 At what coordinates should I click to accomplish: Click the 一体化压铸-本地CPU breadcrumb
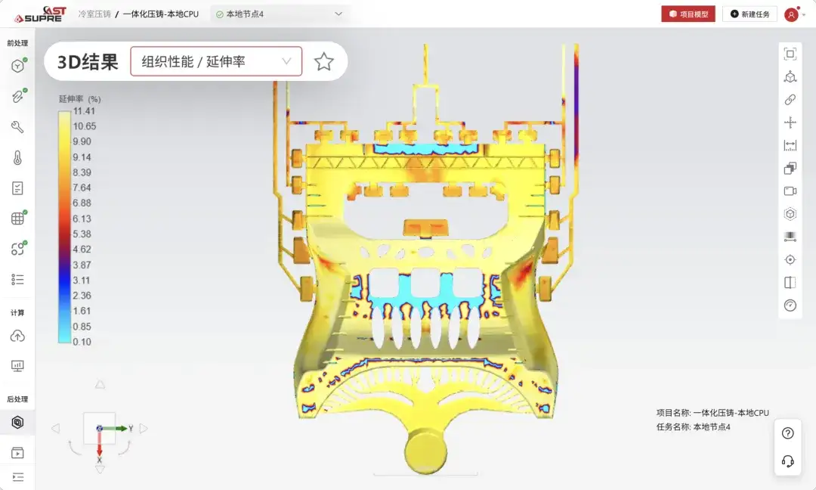point(161,14)
